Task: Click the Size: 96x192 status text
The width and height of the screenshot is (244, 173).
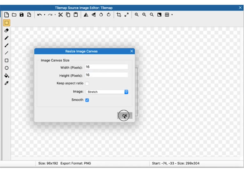Action: (x=48, y=163)
